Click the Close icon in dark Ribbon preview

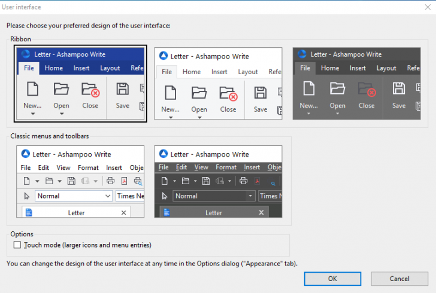click(367, 90)
